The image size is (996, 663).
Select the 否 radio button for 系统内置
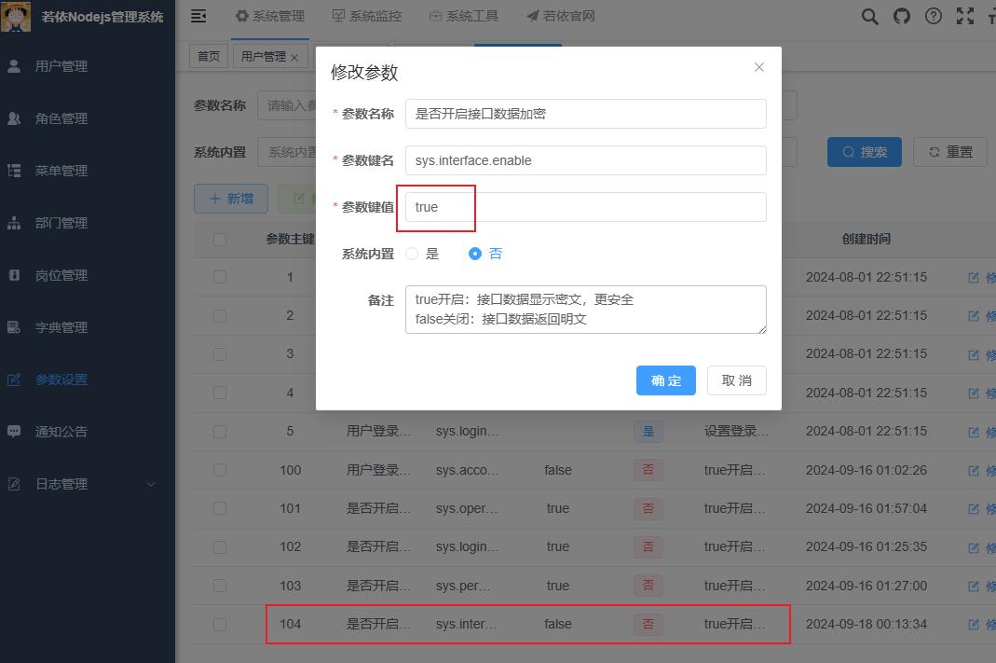coord(474,252)
